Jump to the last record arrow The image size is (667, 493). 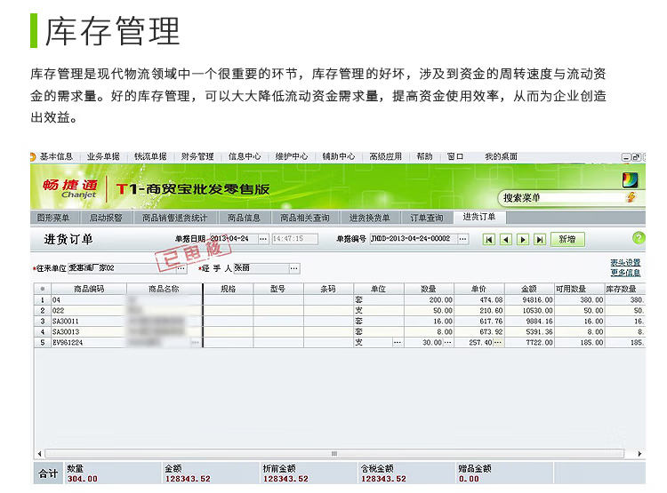pyautogui.click(x=540, y=240)
